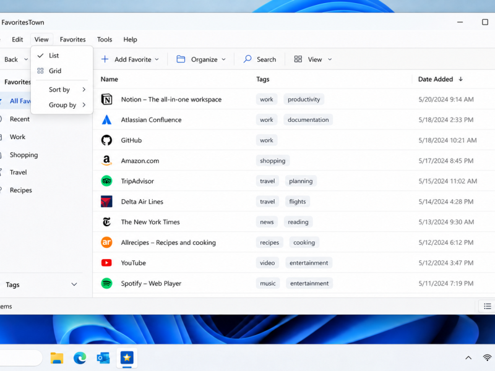Open the Add Favorite dropdown arrow

tap(157, 59)
